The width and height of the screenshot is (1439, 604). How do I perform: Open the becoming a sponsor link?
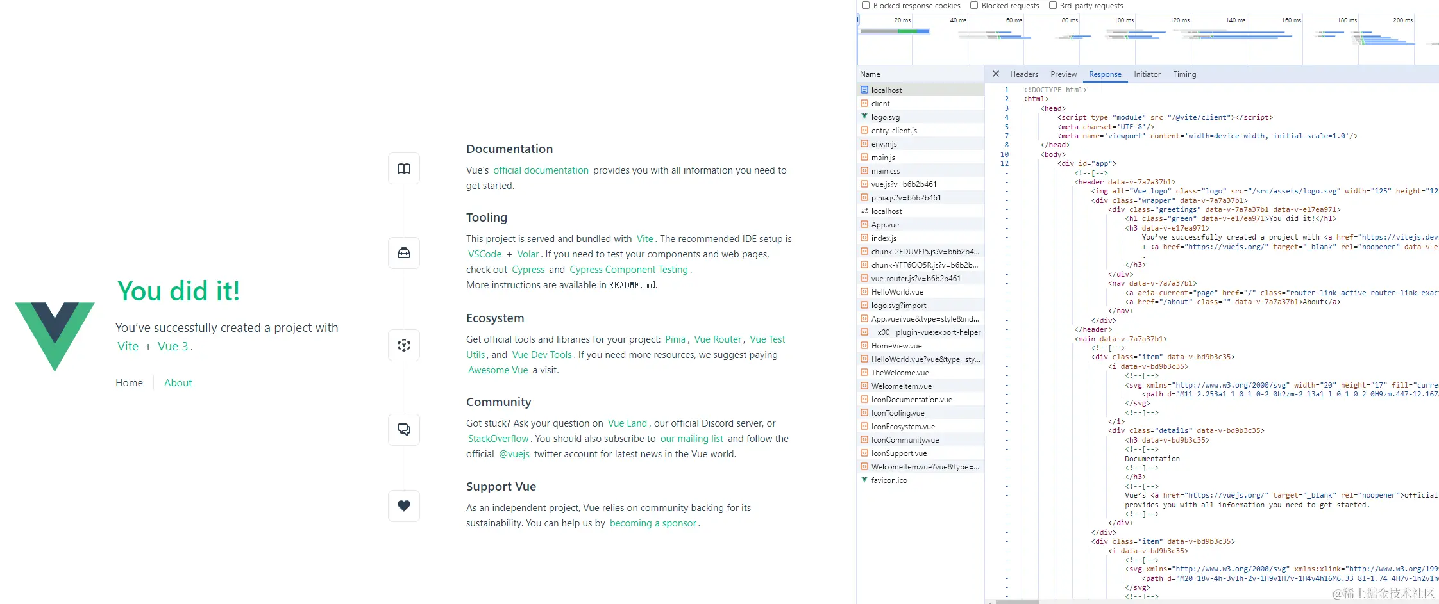coord(653,523)
